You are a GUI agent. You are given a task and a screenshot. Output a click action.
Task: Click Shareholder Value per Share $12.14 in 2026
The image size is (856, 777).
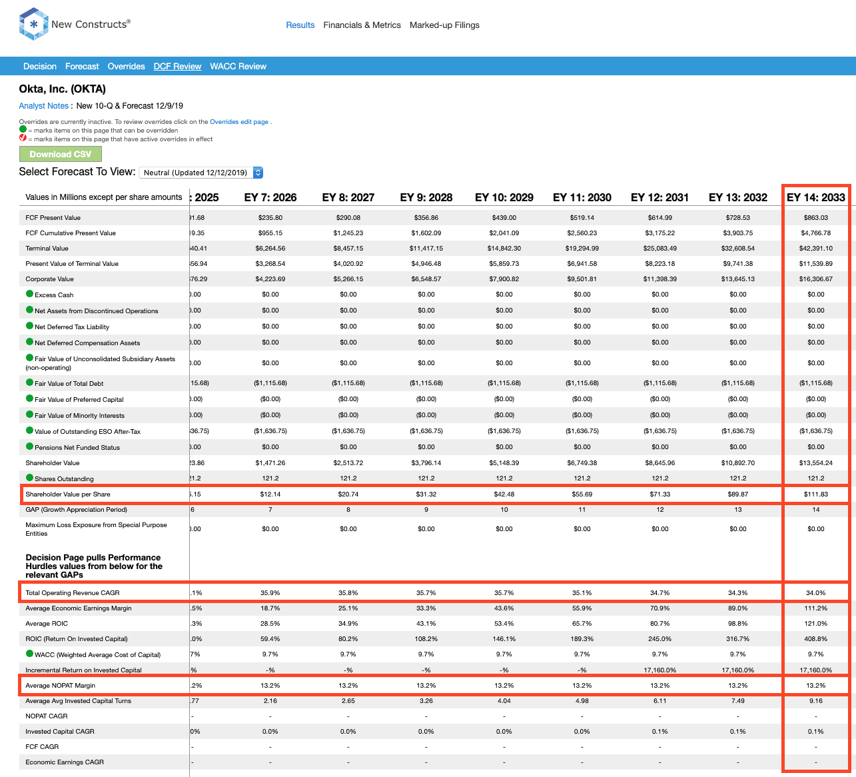click(270, 494)
